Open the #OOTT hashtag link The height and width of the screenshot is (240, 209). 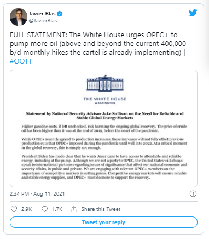tap(21, 61)
